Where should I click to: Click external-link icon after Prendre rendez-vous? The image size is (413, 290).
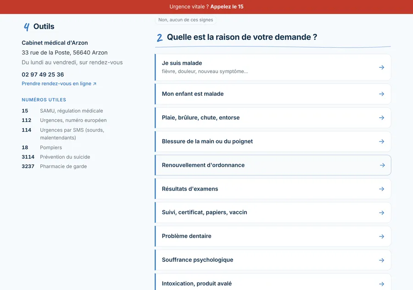(x=95, y=84)
